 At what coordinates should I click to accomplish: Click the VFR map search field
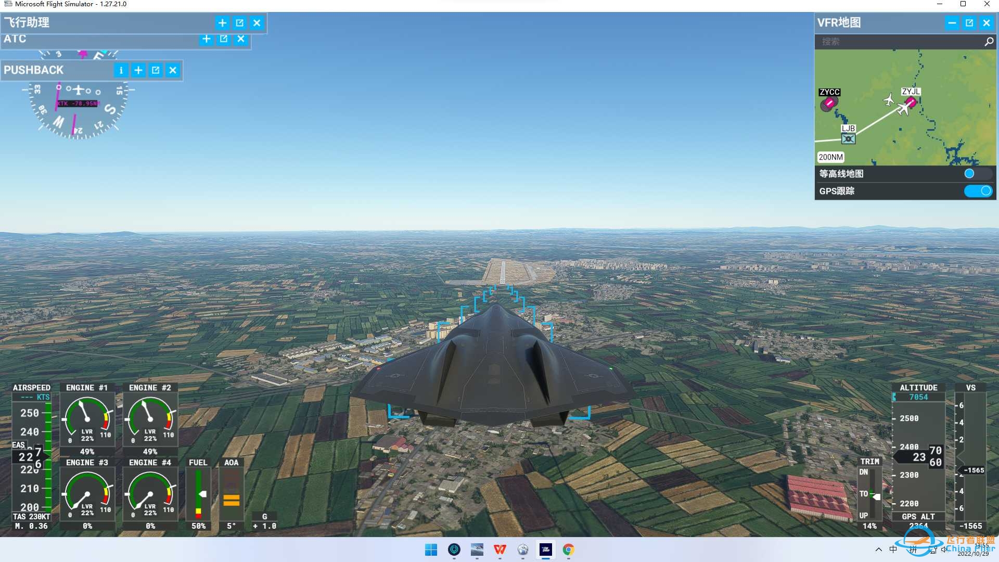click(x=899, y=42)
